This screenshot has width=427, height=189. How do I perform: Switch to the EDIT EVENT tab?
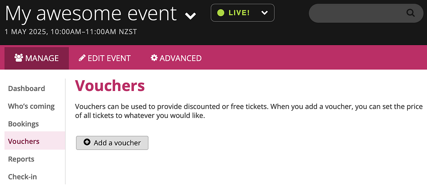click(x=105, y=58)
